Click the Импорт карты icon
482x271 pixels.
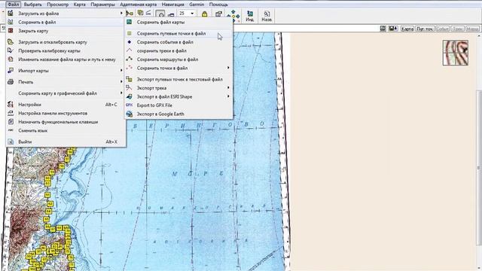(x=11, y=70)
